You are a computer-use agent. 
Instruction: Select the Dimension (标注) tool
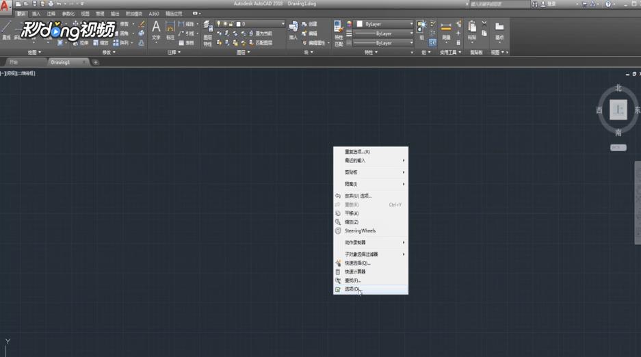(170, 31)
